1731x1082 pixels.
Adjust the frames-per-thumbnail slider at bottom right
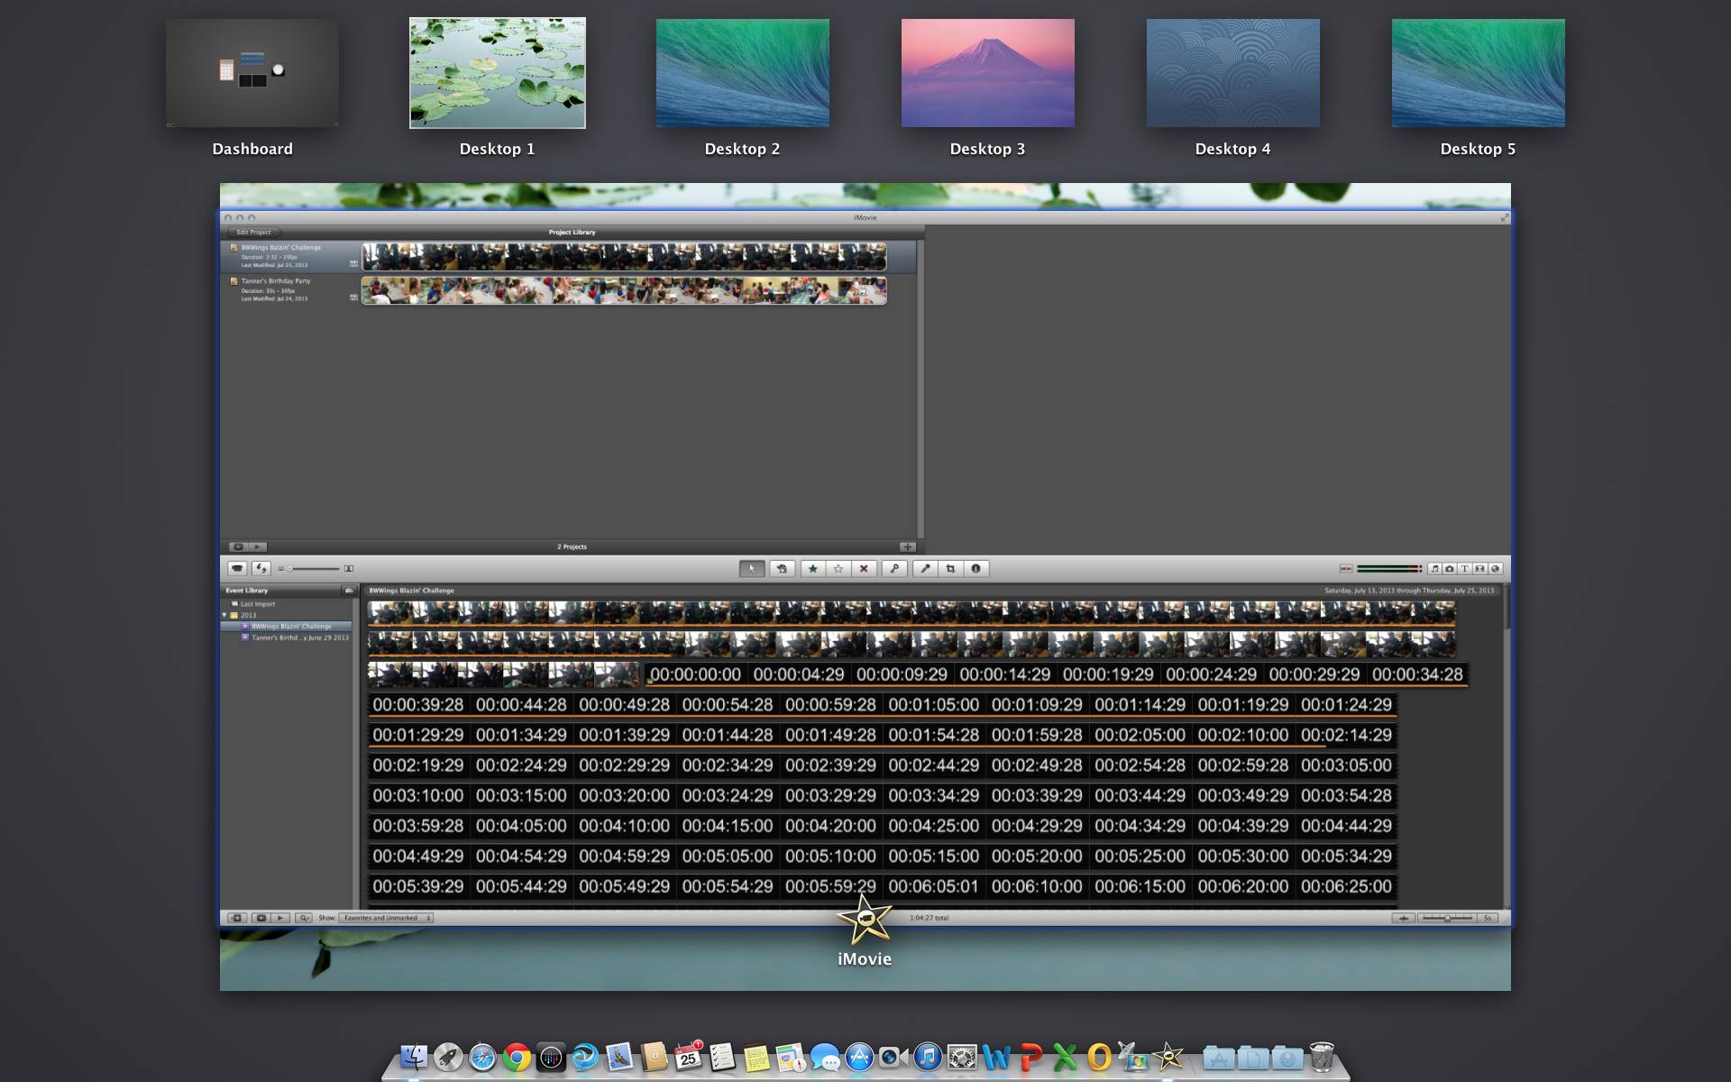1448,918
